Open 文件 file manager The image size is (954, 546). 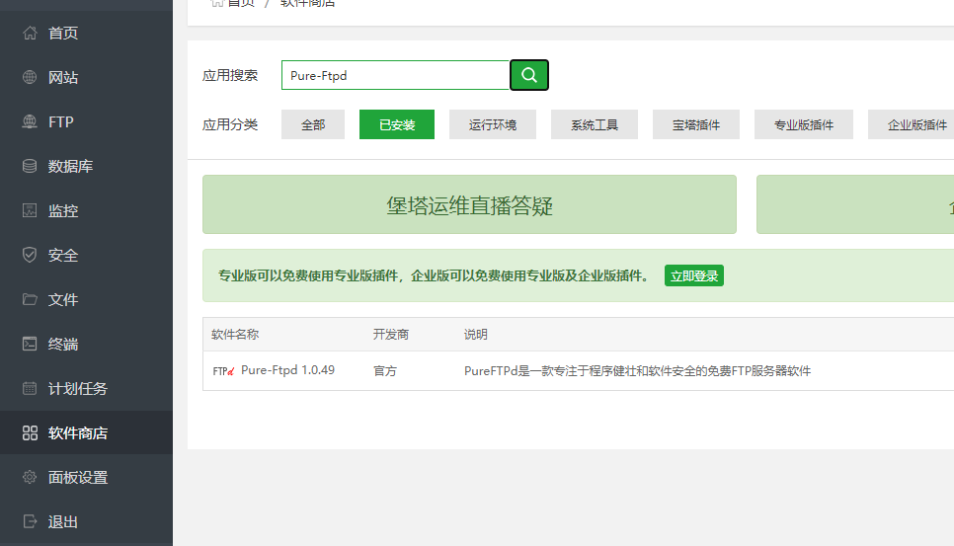point(86,299)
